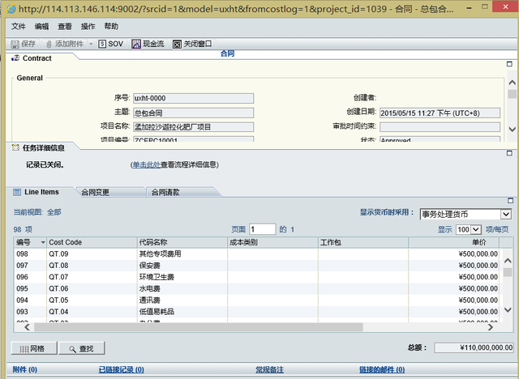Click the Cost Code column header
Screen dimensions: 519x379
pyautogui.click(x=92, y=242)
